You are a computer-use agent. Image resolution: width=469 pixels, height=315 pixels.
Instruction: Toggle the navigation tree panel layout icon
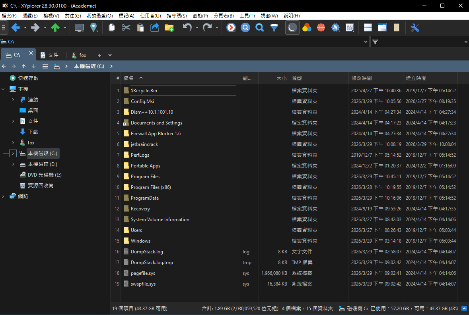(382, 28)
